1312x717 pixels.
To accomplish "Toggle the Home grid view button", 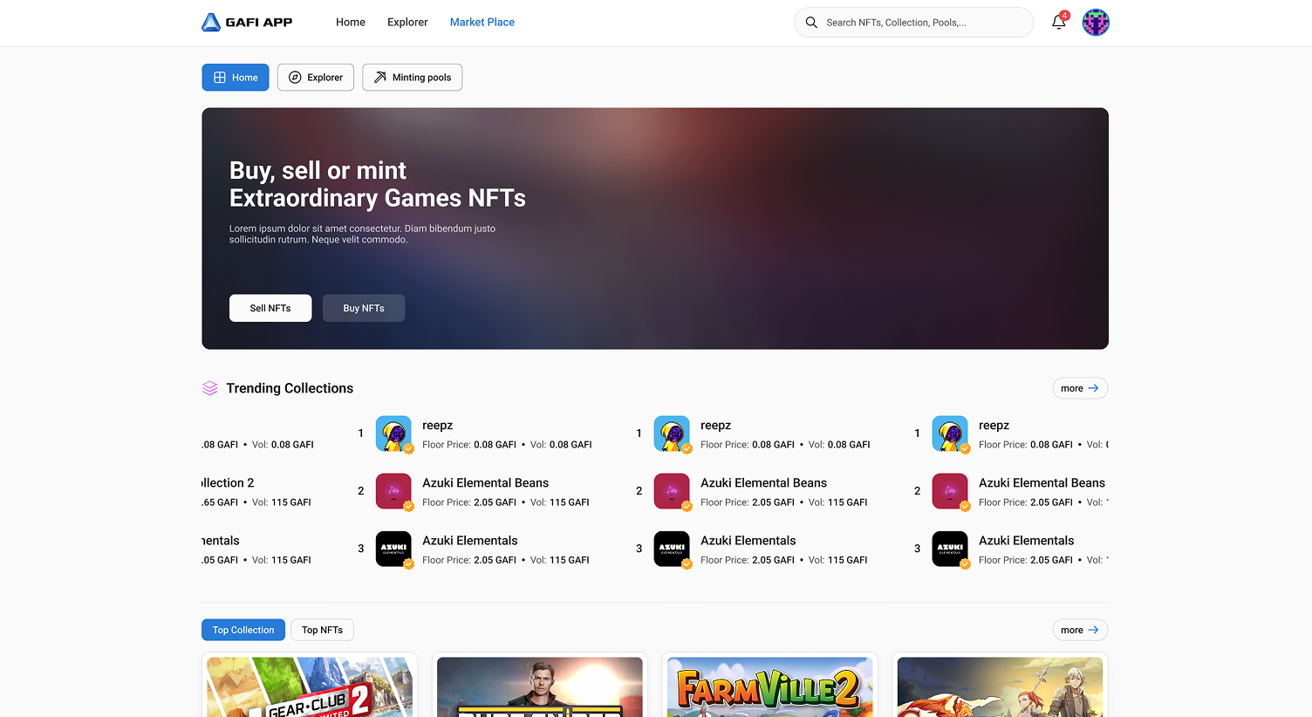I will pyautogui.click(x=235, y=77).
